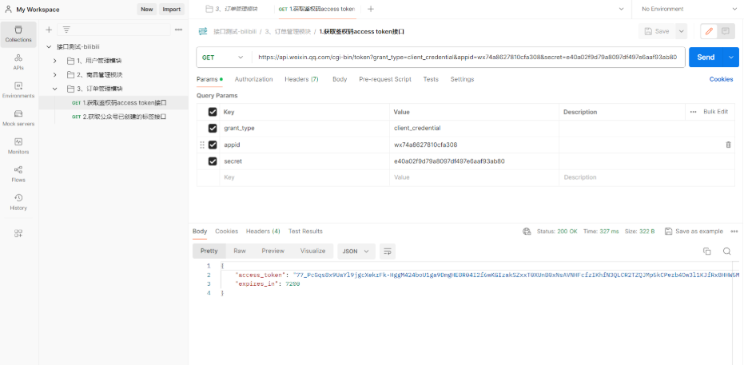Switch to the Authorization tab
Viewport: 744px width, 365px height.
coord(253,79)
